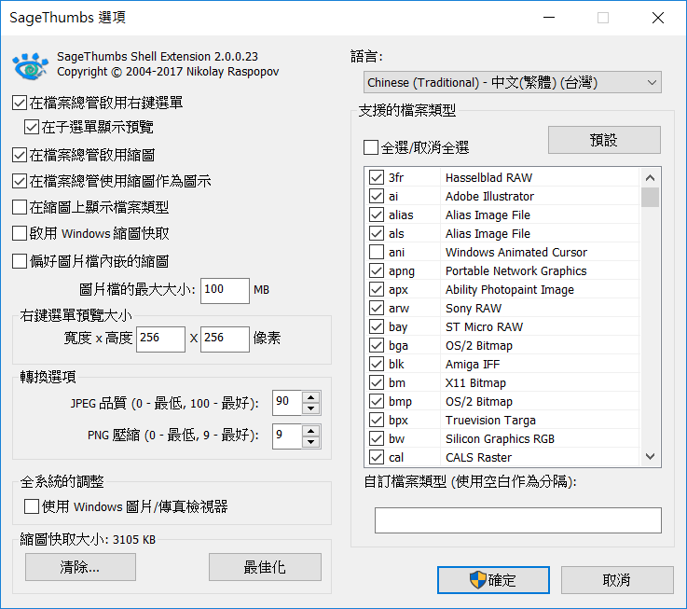Uncheck the cal CALS Raster type

point(377,457)
